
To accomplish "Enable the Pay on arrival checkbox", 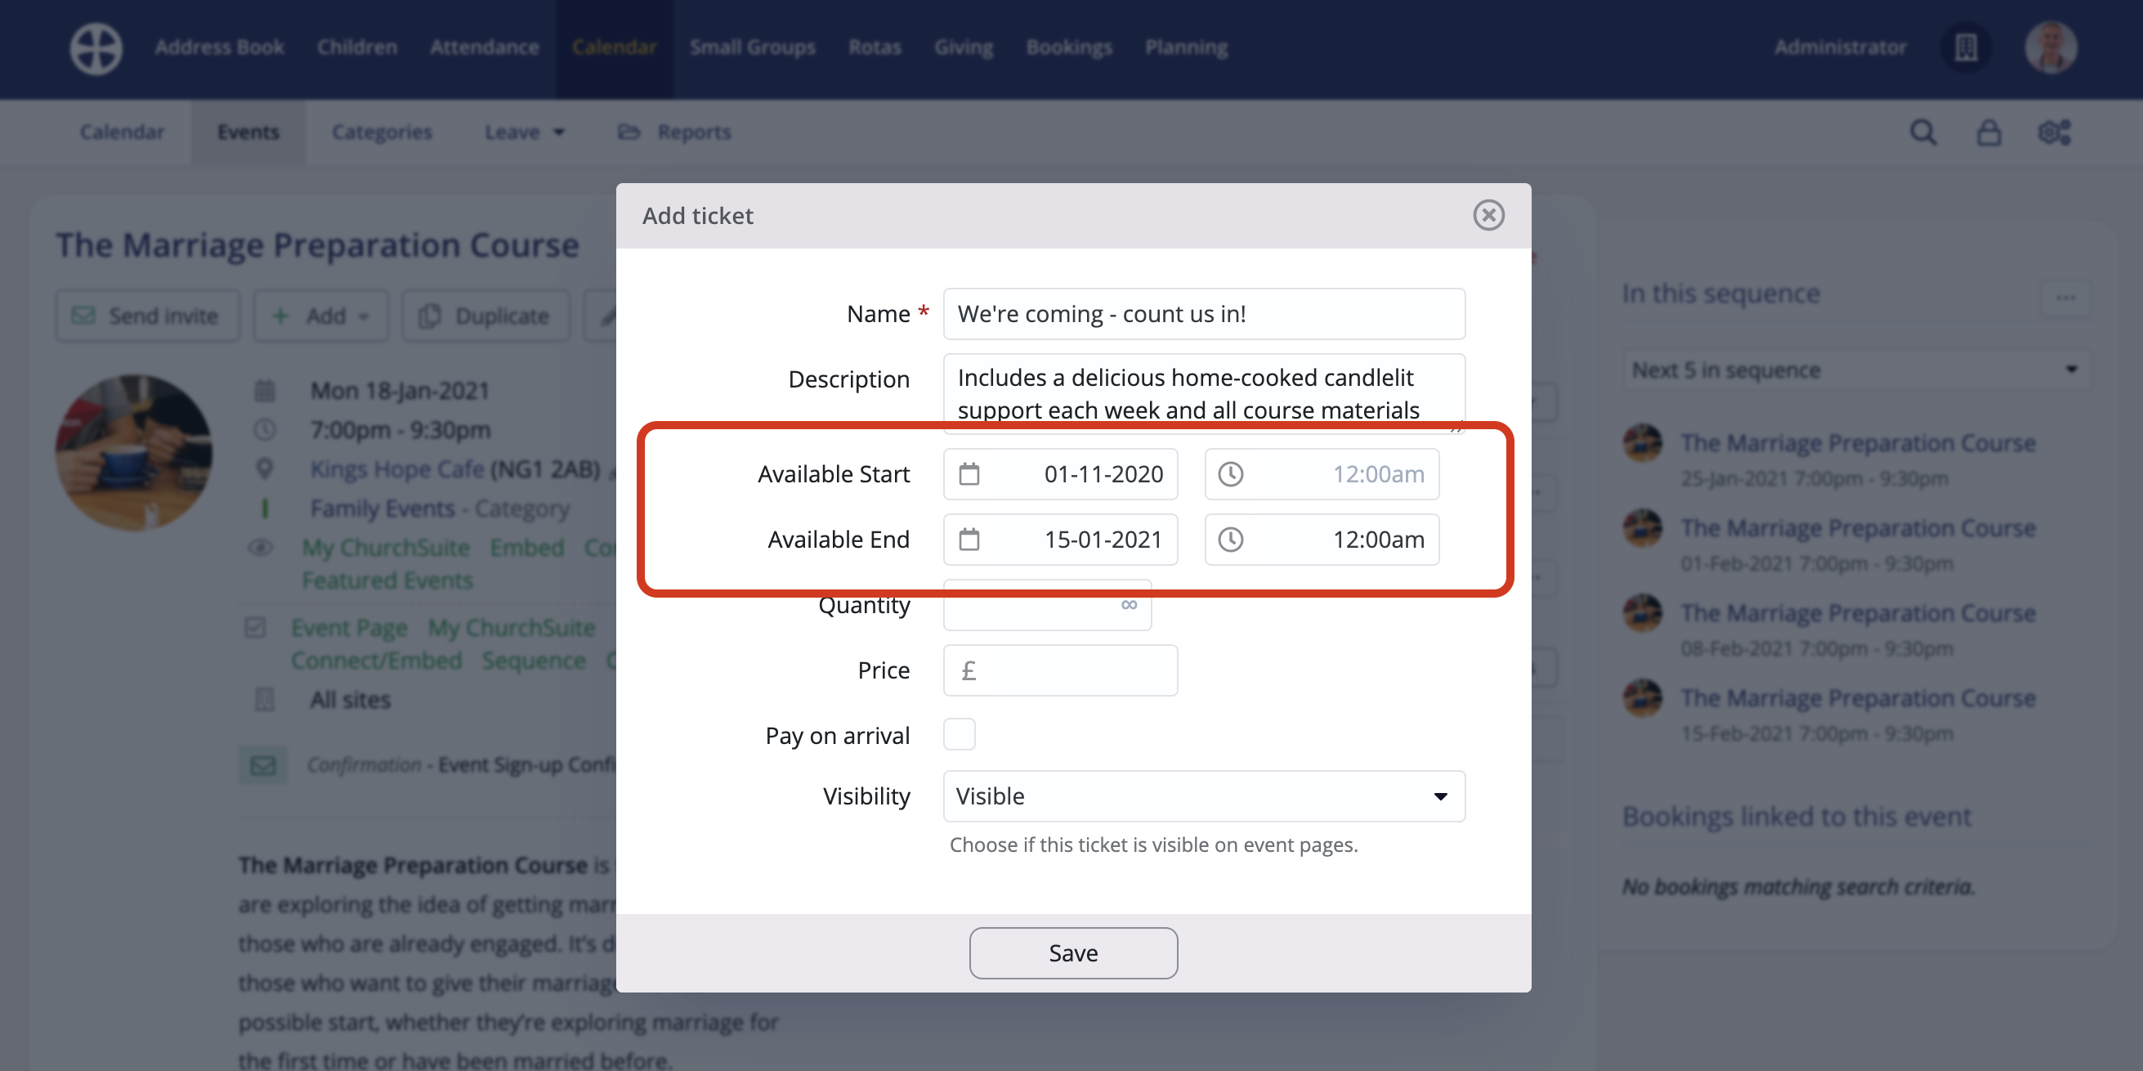I will pyautogui.click(x=960, y=734).
